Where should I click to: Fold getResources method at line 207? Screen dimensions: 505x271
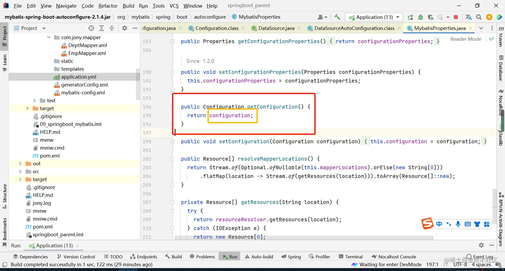pos(173,202)
